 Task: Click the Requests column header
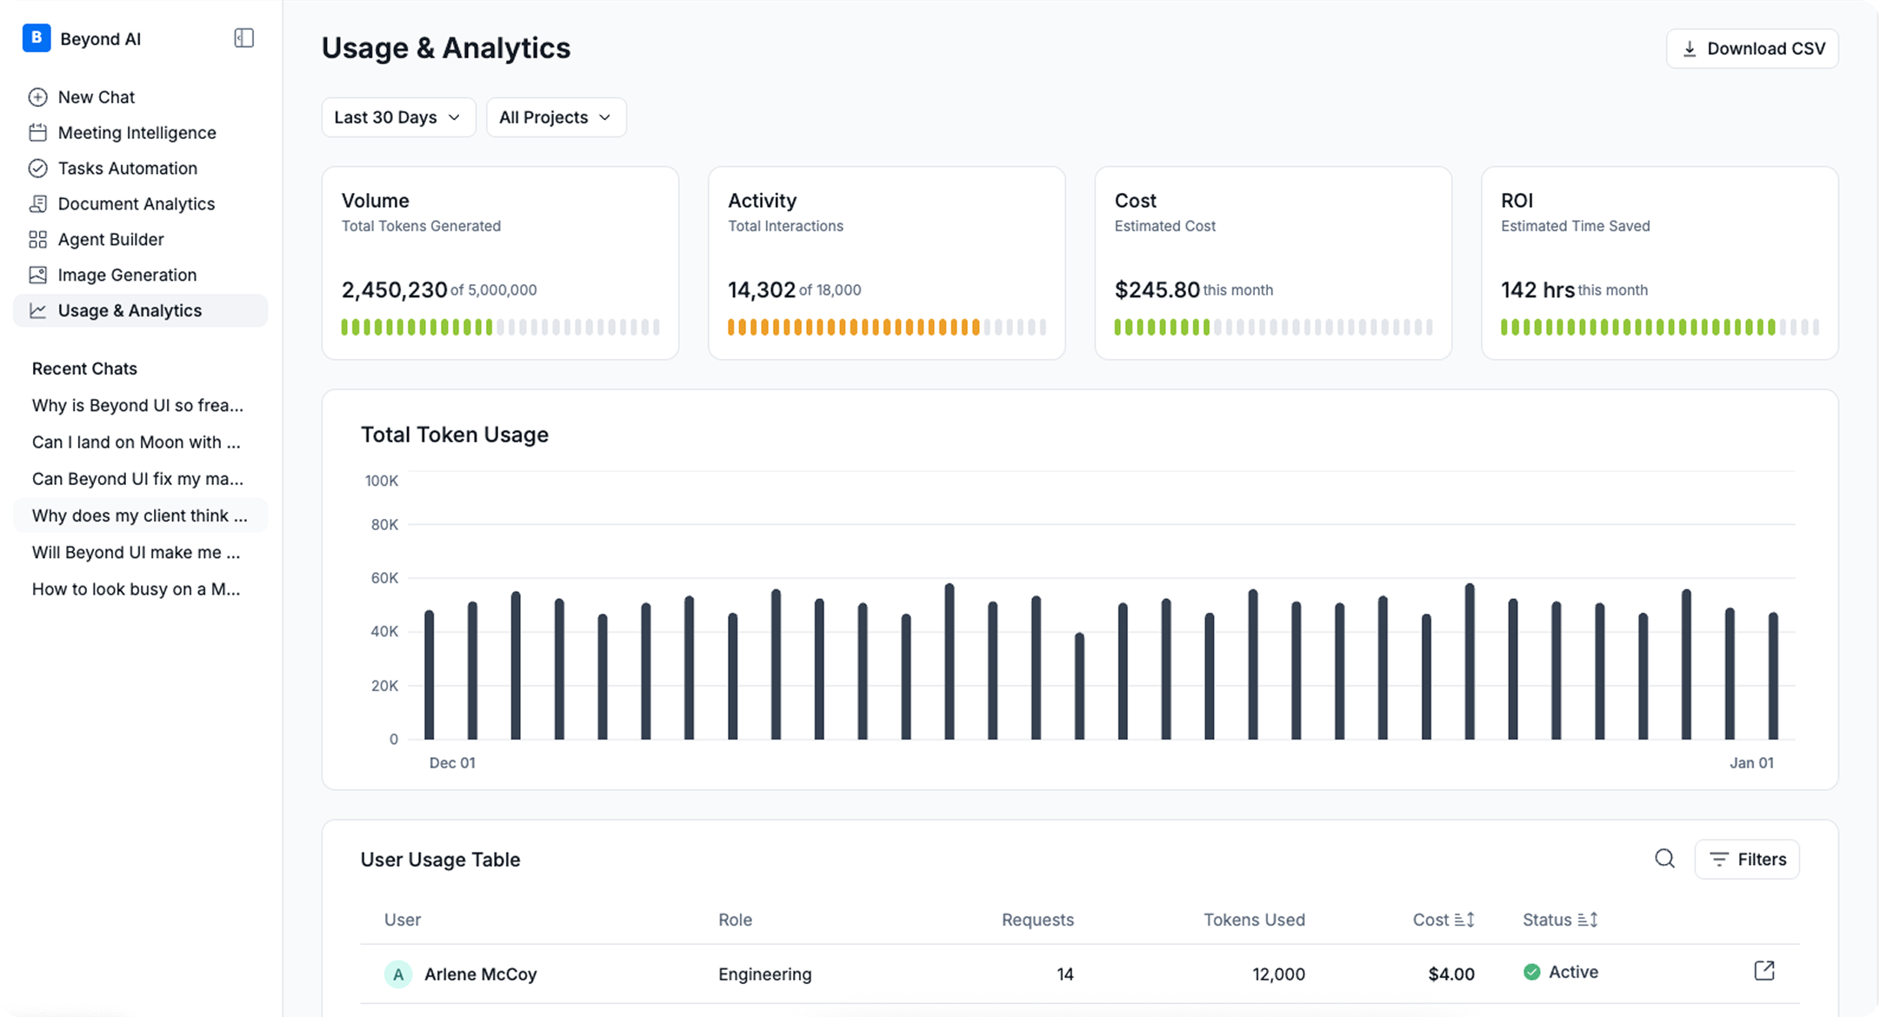point(1037,920)
